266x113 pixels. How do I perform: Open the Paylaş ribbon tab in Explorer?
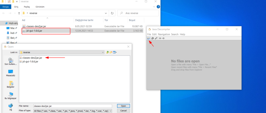click(x=27, y=7)
